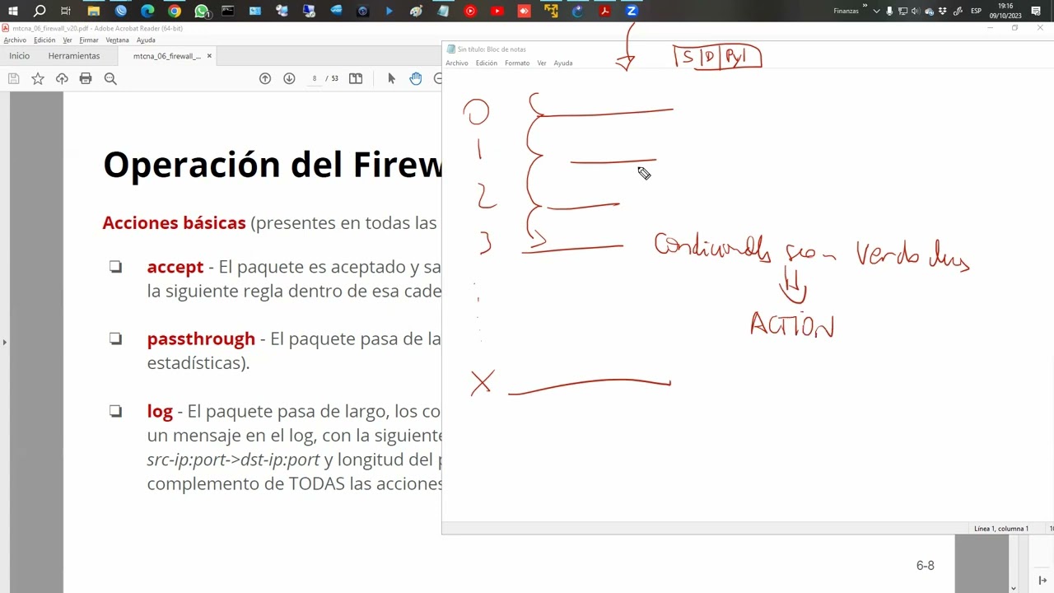
Task: Click the cloud upload icon in Acrobat toolbar
Action: [62, 78]
